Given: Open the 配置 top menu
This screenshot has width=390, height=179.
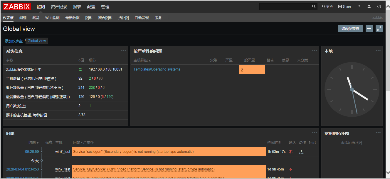Looking at the screenshot, I should pyautogui.click(x=91, y=7).
